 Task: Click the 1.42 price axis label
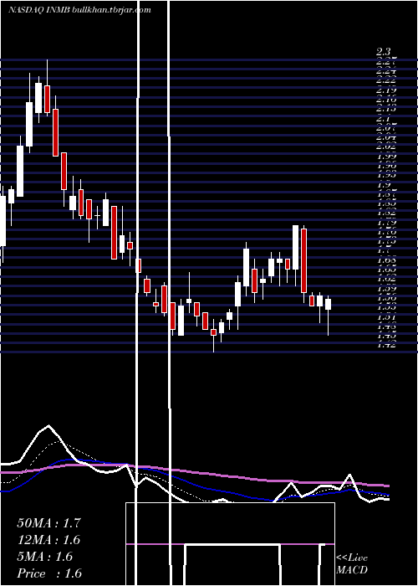[x=386, y=345]
